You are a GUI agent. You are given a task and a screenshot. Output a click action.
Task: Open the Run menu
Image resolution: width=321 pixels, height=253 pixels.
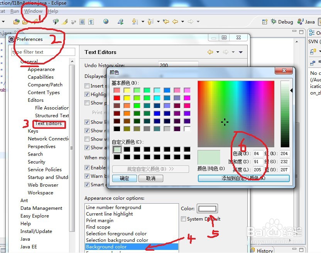pyautogui.click(x=15, y=11)
